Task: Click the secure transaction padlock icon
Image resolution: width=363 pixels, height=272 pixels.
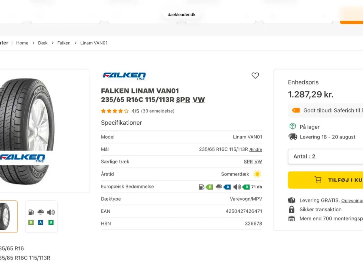Action: pos(292,209)
